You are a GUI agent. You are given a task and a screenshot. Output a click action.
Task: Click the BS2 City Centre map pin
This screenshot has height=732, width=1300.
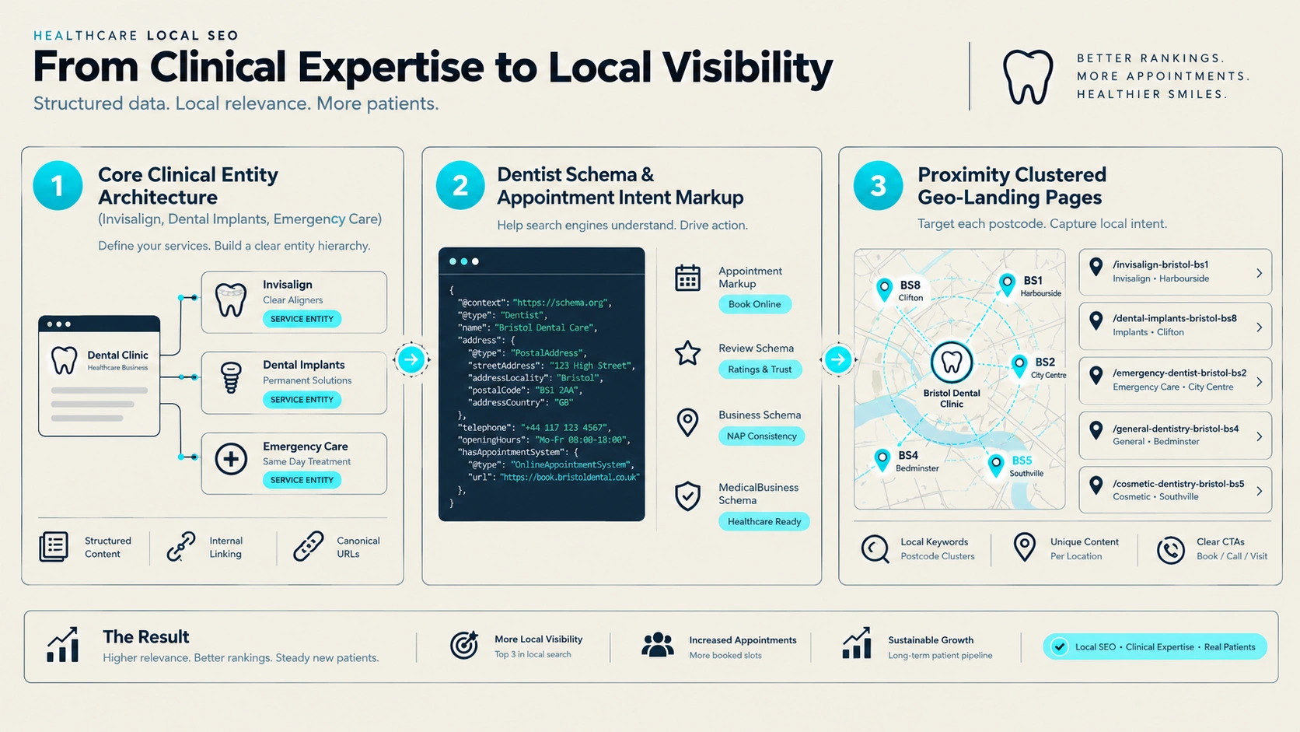click(x=1019, y=366)
